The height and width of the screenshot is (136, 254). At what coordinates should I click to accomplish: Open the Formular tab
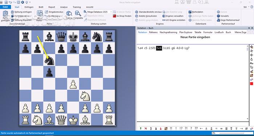(208, 32)
